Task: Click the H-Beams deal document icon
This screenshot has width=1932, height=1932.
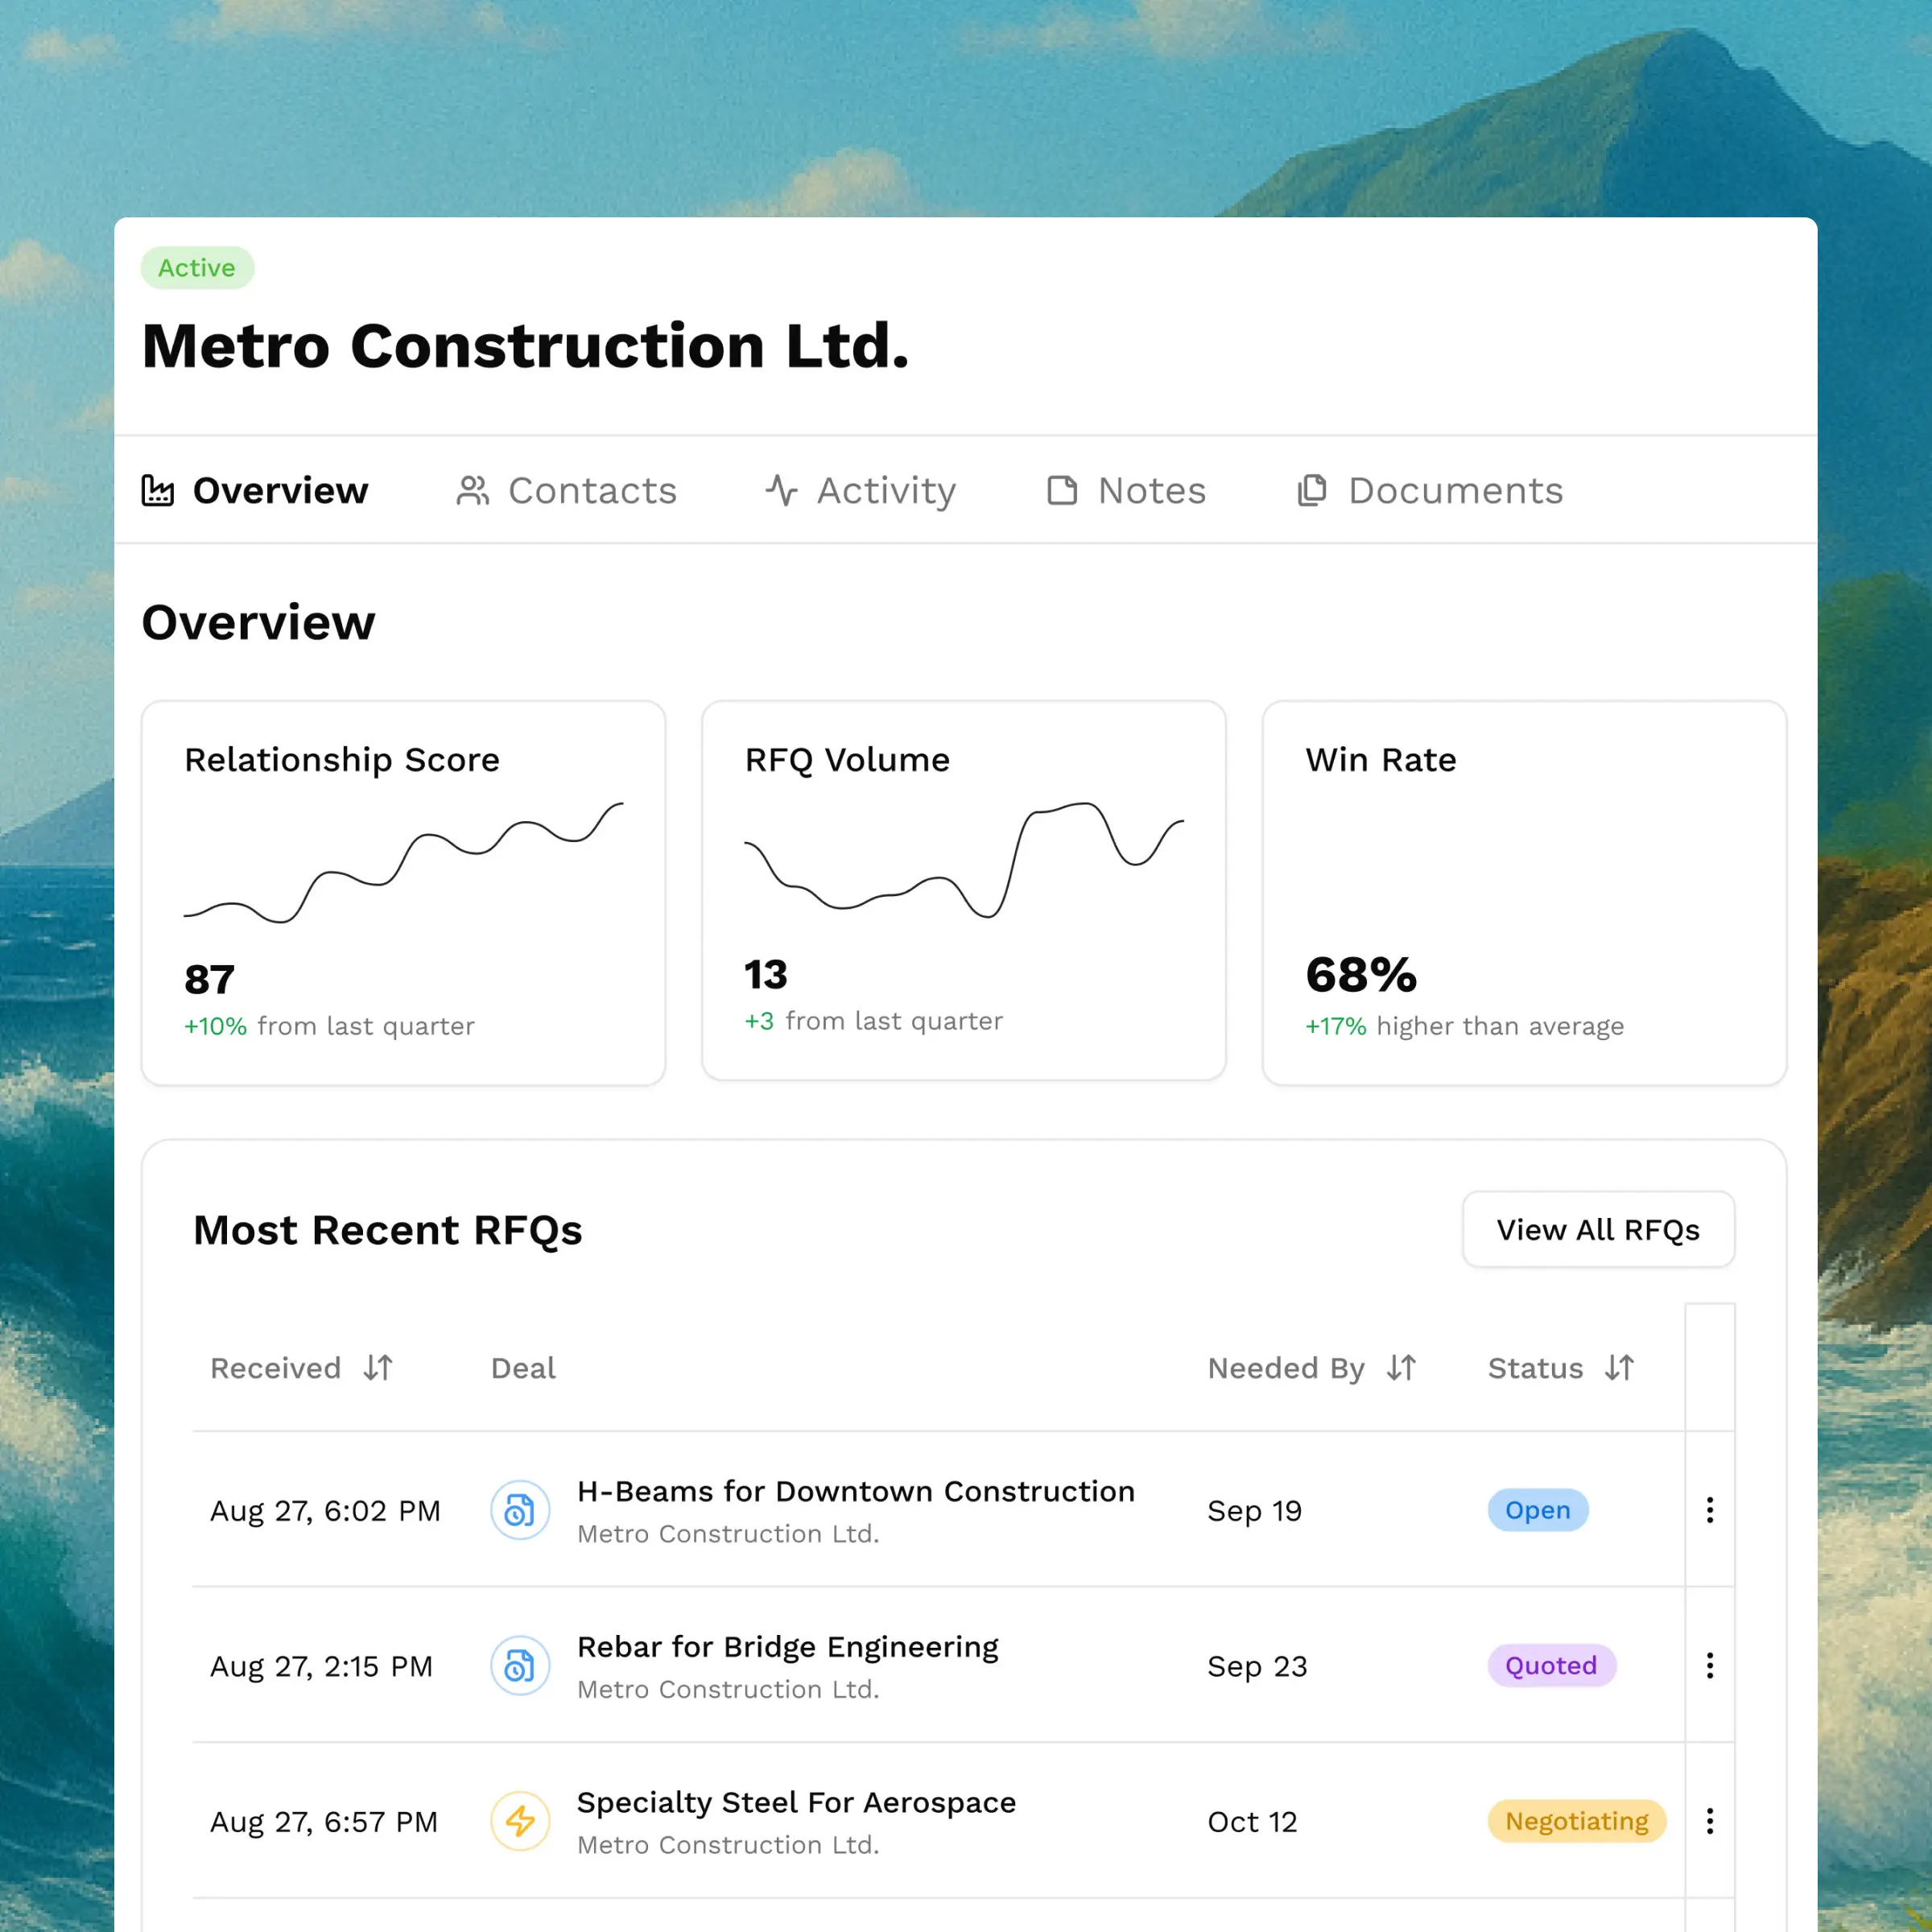Action: [519, 1510]
